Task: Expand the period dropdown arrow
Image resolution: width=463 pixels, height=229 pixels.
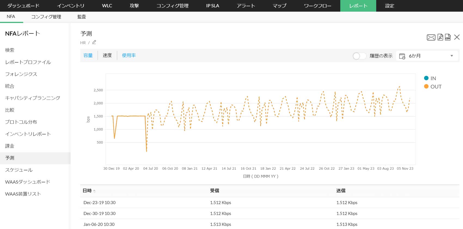Action: [452, 56]
